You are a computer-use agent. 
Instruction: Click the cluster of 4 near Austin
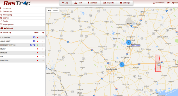129,42
